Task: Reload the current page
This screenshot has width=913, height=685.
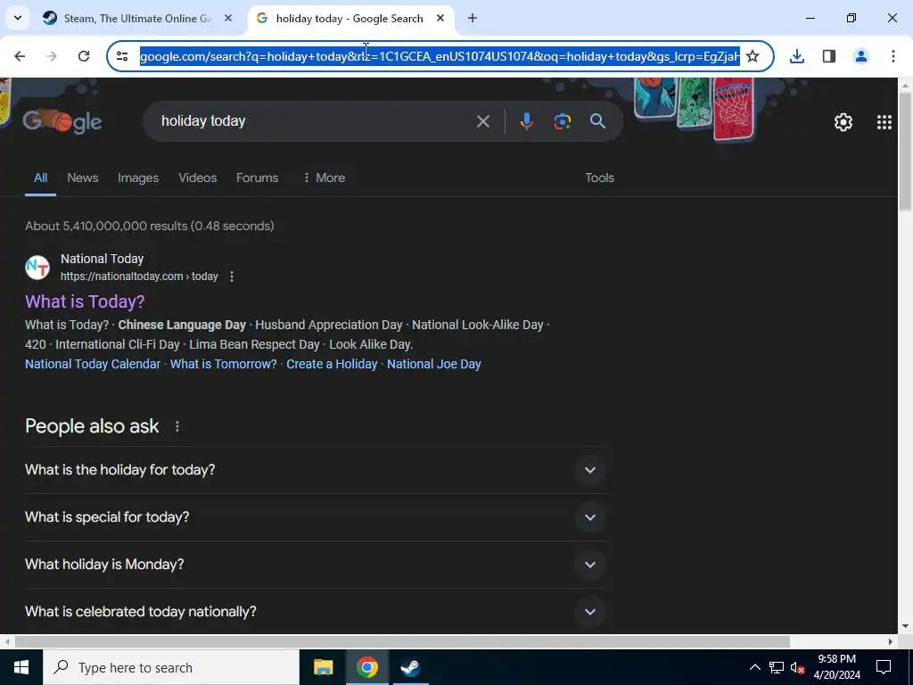Action: (x=84, y=56)
